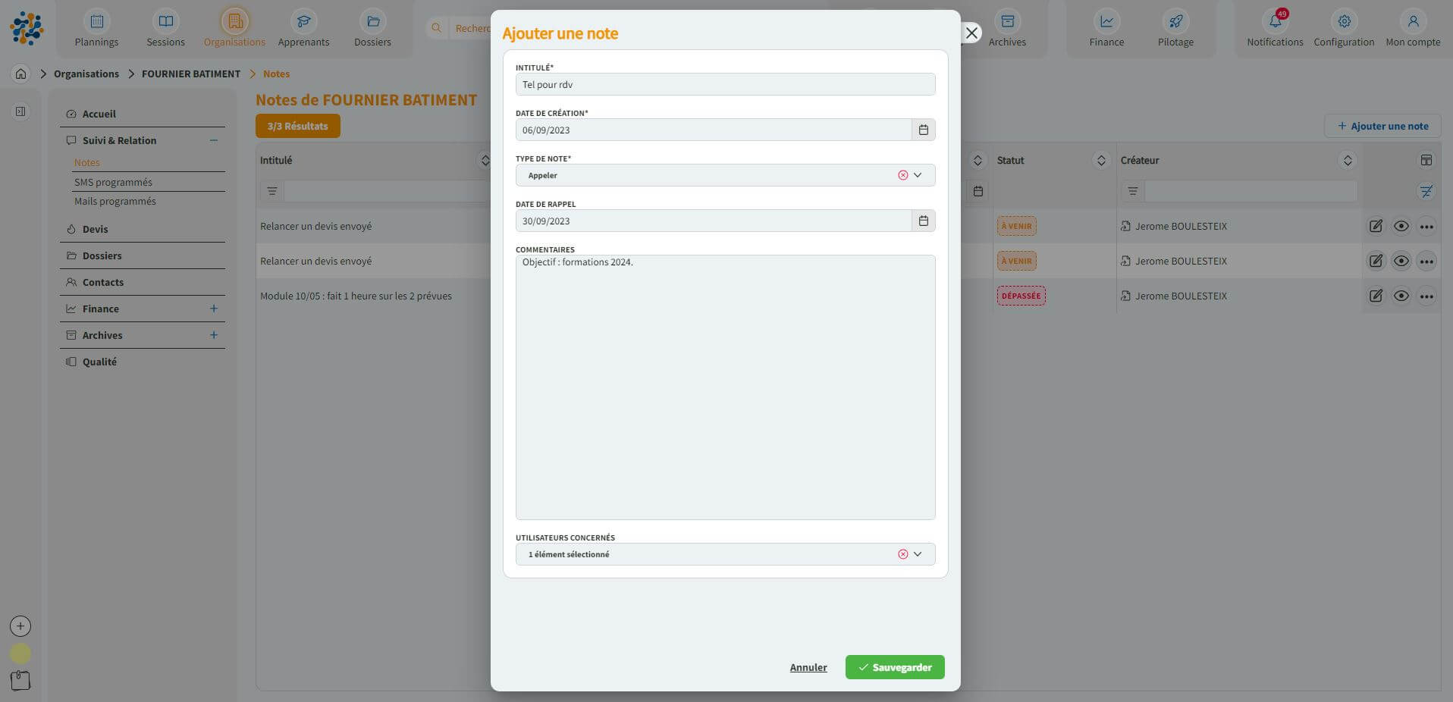Image resolution: width=1453 pixels, height=702 pixels.
Task: Click the Annuler link
Action: [x=808, y=667]
